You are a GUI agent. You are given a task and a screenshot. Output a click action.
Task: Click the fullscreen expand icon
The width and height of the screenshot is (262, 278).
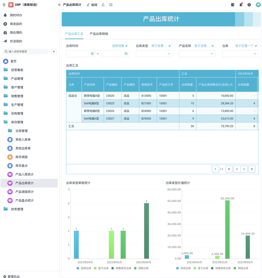point(111,5)
